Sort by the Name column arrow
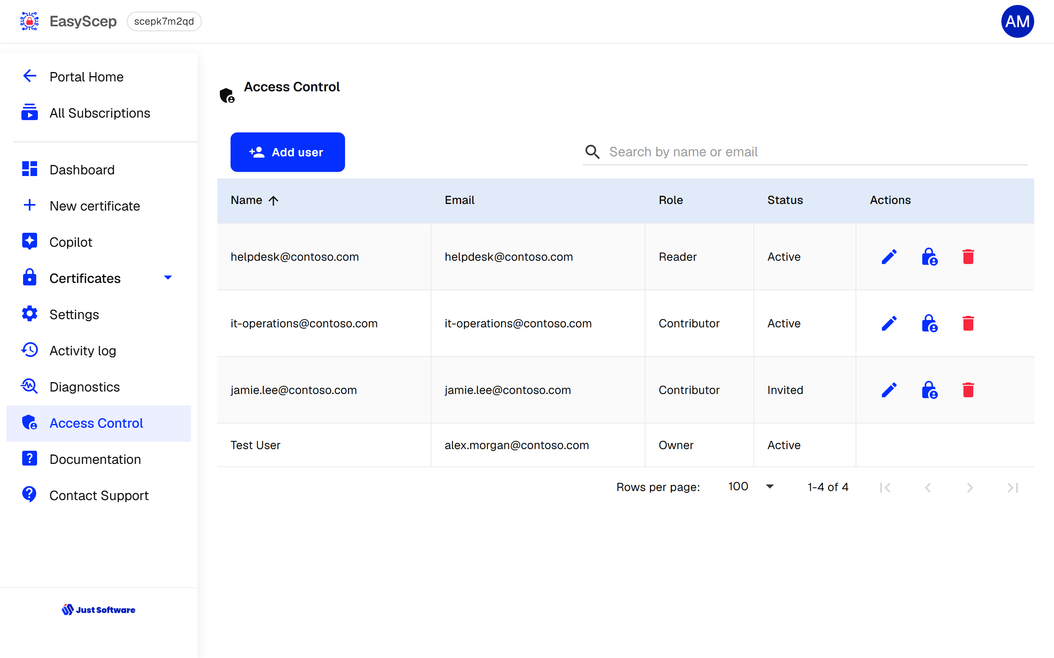Screen dimensions: 1054x658 273,200
